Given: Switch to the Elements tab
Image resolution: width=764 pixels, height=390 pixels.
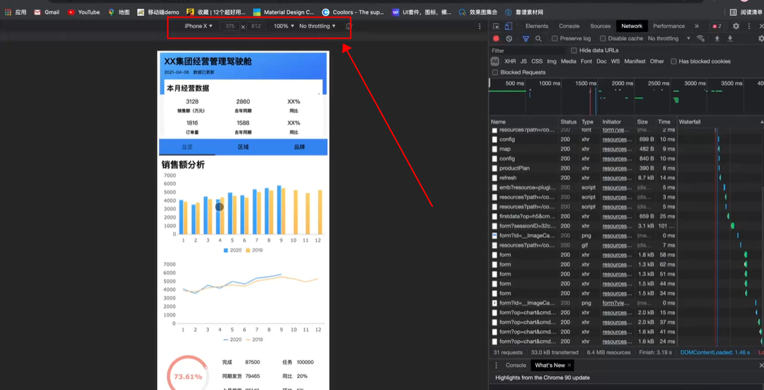Looking at the screenshot, I should (x=537, y=26).
